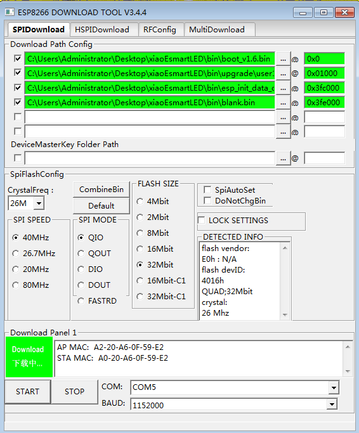
Task: Set flash size to 16Mbit
Action: [x=140, y=249]
